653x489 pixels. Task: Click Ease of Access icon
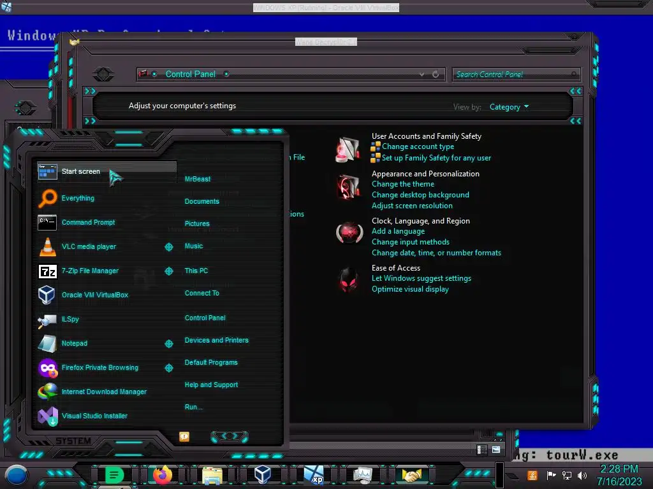click(x=348, y=280)
